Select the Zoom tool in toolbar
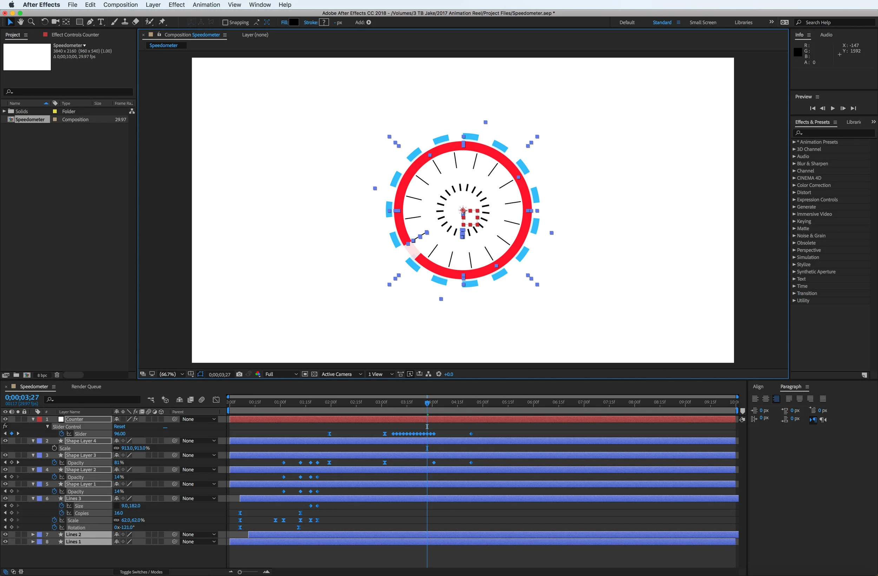The height and width of the screenshot is (576, 878). coord(31,22)
